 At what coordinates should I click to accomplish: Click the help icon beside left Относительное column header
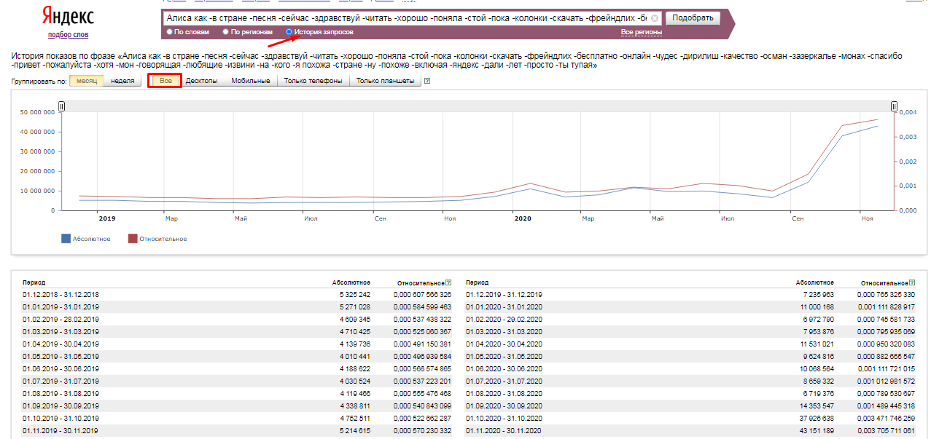(448, 282)
